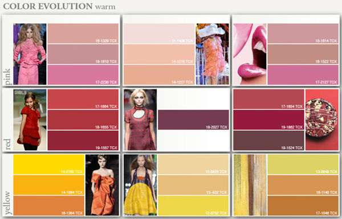Open the orange satin dress model photo

click(102, 185)
